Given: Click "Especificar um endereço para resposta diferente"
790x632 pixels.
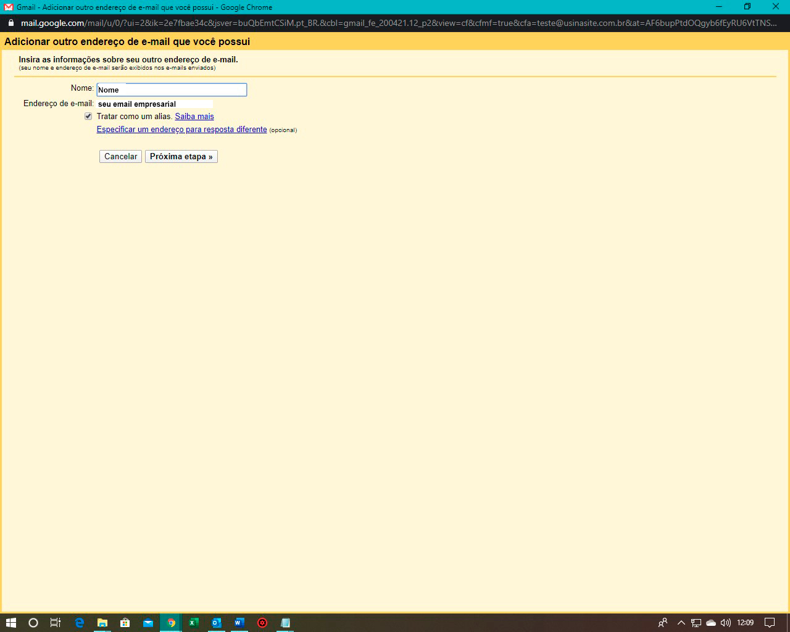Looking at the screenshot, I should [x=181, y=130].
